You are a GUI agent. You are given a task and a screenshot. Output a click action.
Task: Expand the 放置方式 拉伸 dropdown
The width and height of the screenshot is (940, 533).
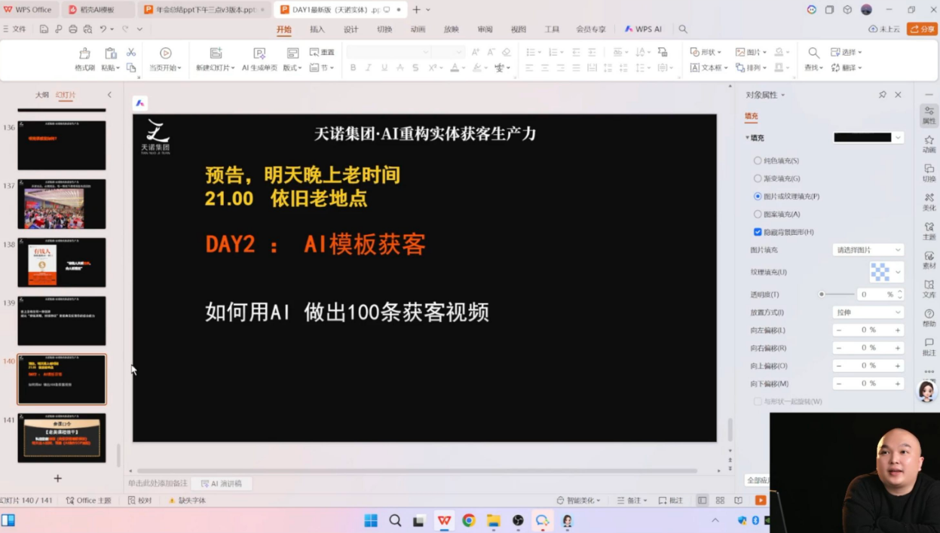pyautogui.click(x=868, y=312)
